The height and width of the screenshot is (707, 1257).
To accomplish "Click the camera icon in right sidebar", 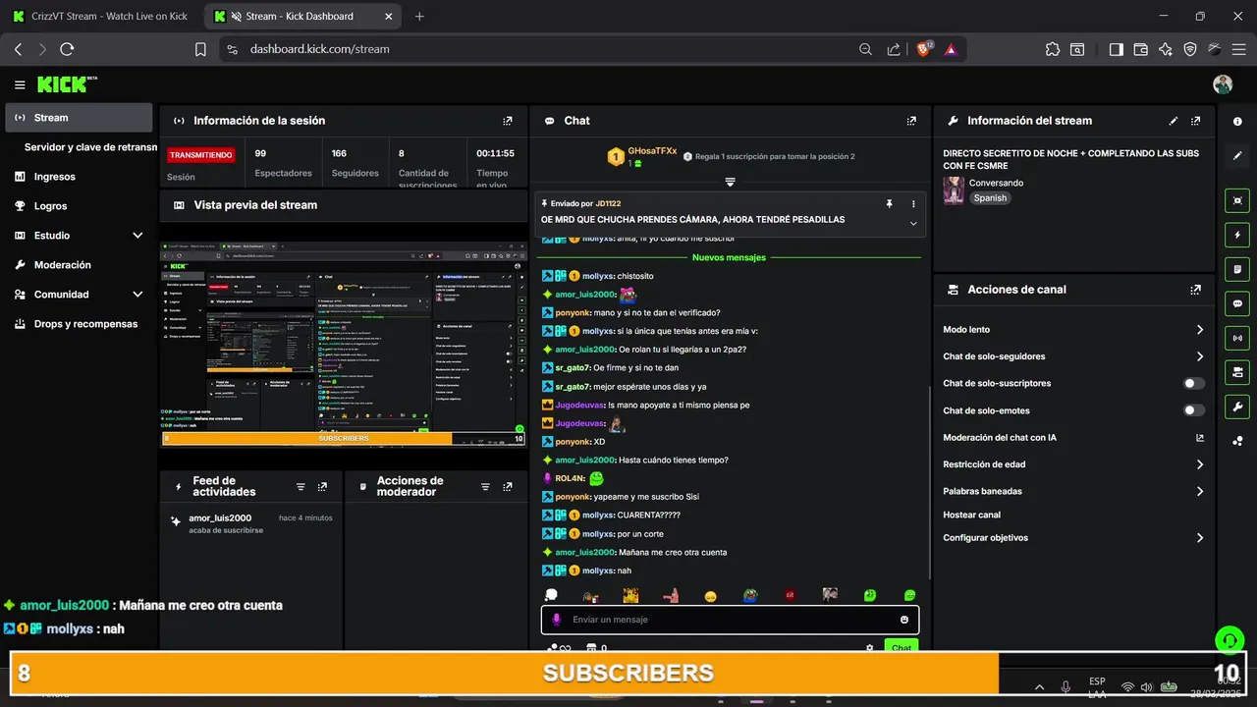I will point(1237,372).
